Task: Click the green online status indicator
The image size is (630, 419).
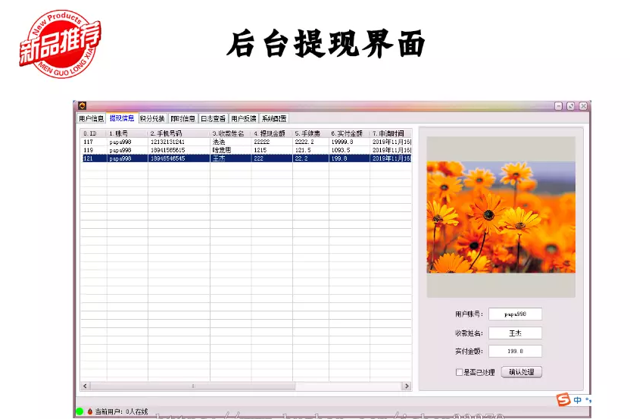Action: point(80,411)
